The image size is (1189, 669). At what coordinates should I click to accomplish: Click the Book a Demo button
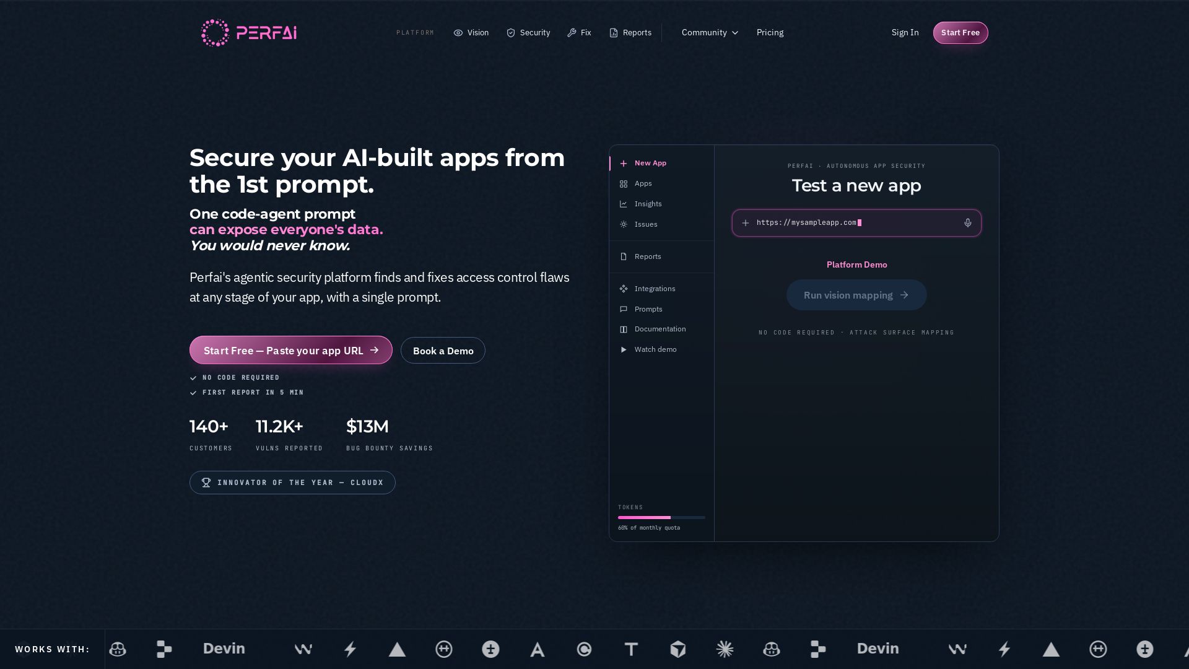click(443, 351)
